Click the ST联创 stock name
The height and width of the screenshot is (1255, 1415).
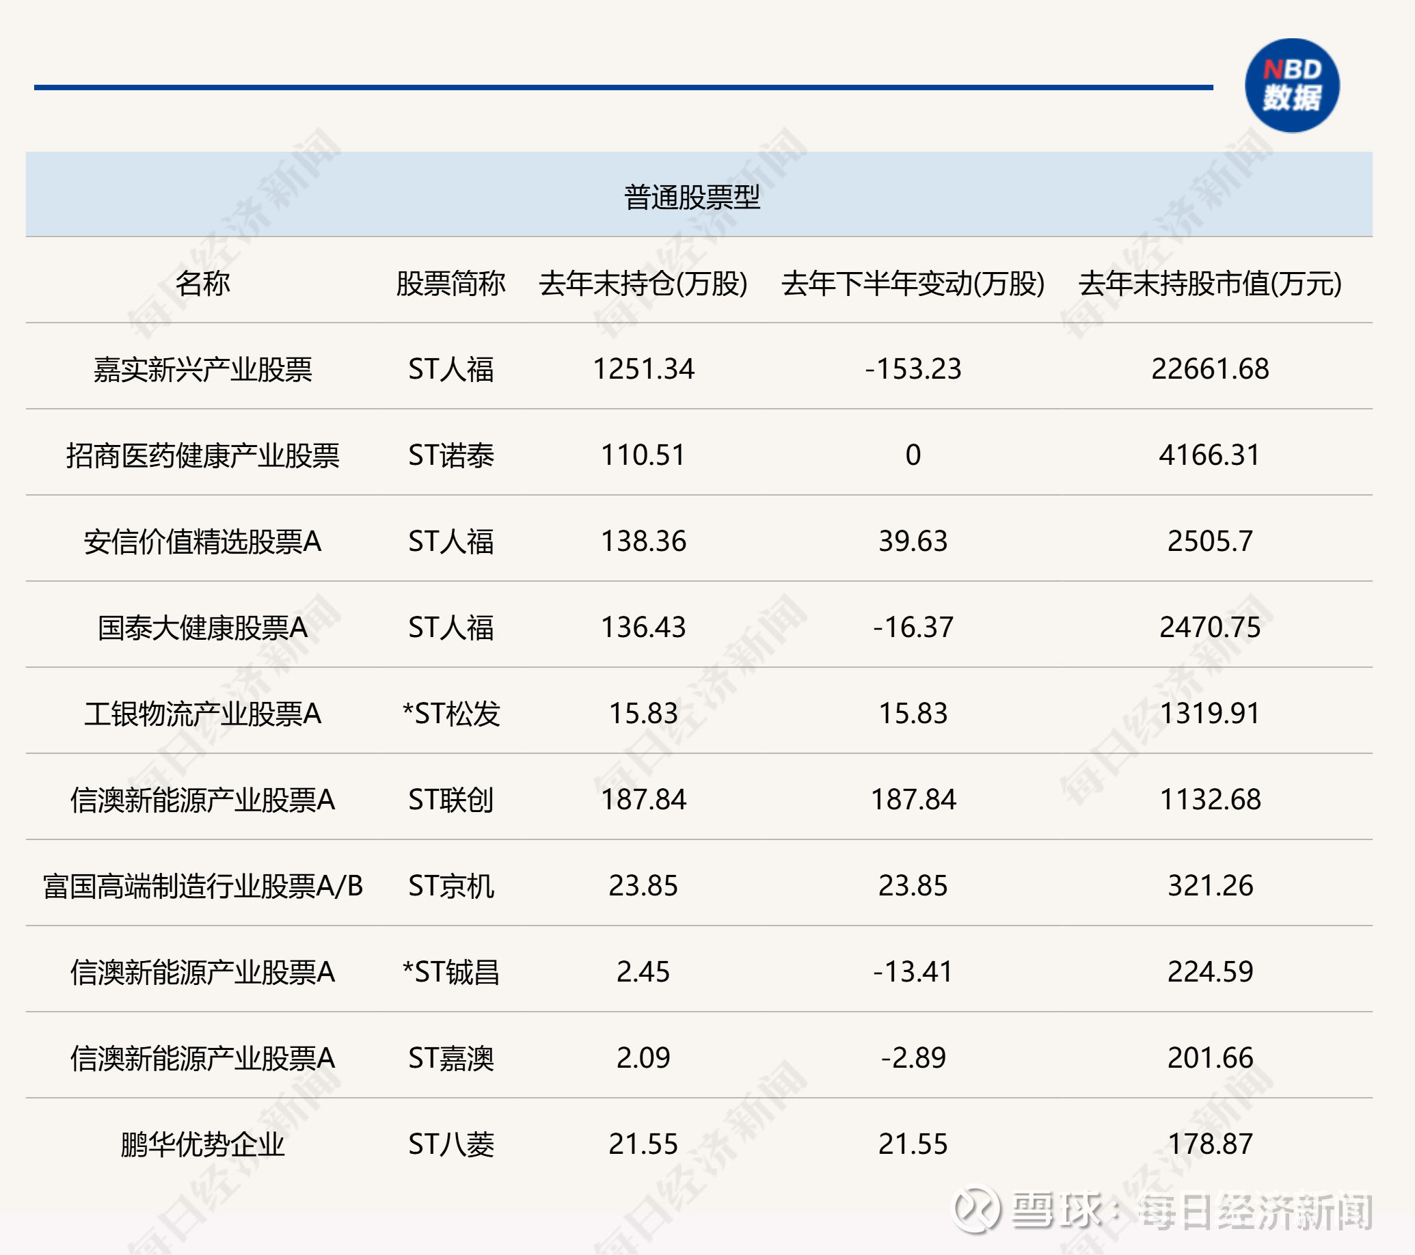coord(450,800)
